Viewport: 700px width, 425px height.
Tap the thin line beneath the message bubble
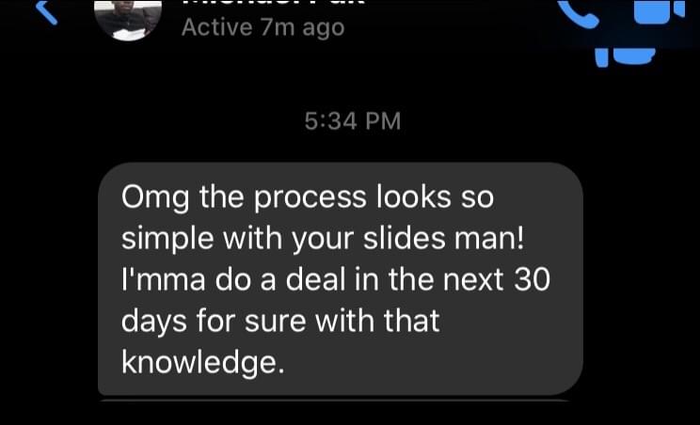click(x=335, y=401)
